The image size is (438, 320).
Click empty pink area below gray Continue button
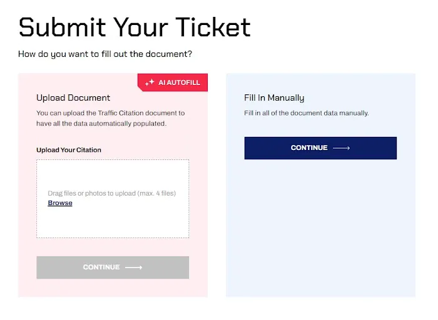(x=113, y=287)
